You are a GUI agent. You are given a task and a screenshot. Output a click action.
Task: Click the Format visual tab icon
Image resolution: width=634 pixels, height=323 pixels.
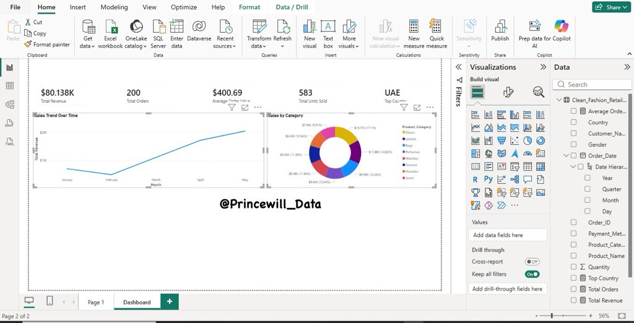click(x=508, y=92)
